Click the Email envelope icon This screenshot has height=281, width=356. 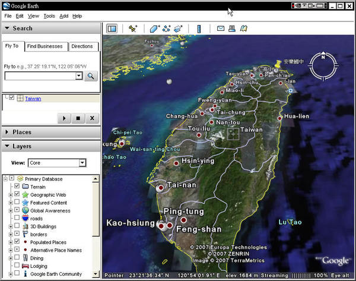pos(221,29)
